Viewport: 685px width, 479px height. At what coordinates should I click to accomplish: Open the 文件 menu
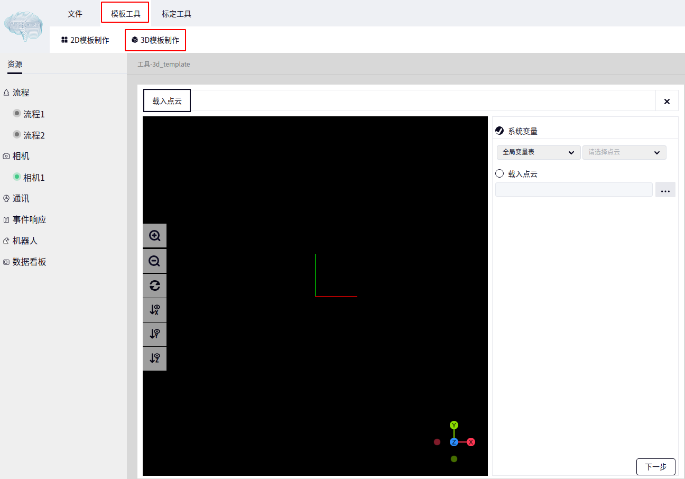[75, 14]
